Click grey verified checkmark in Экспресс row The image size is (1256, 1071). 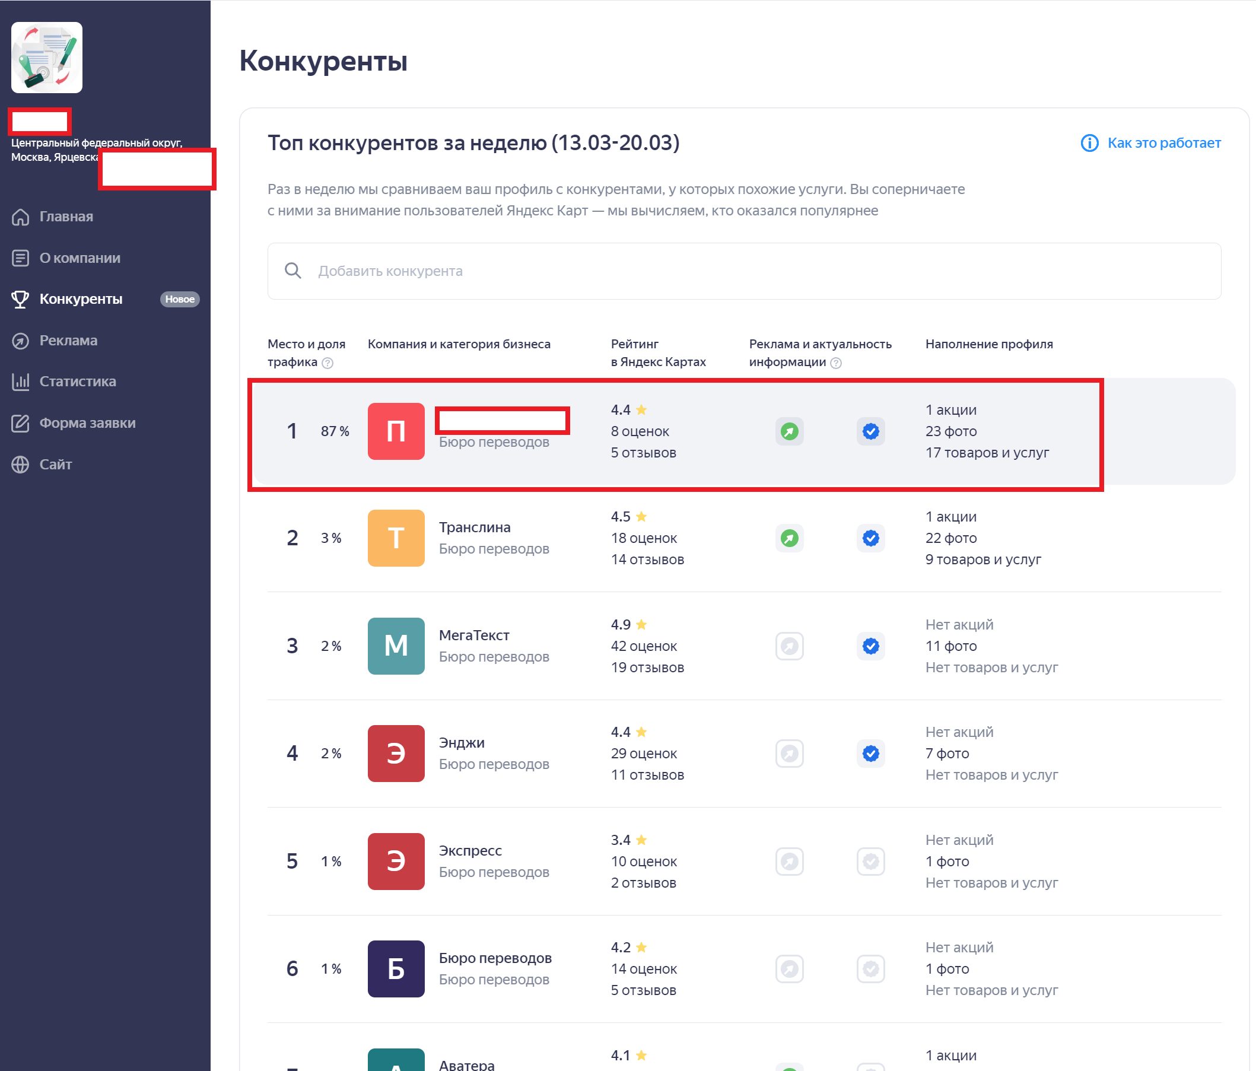[x=870, y=862]
